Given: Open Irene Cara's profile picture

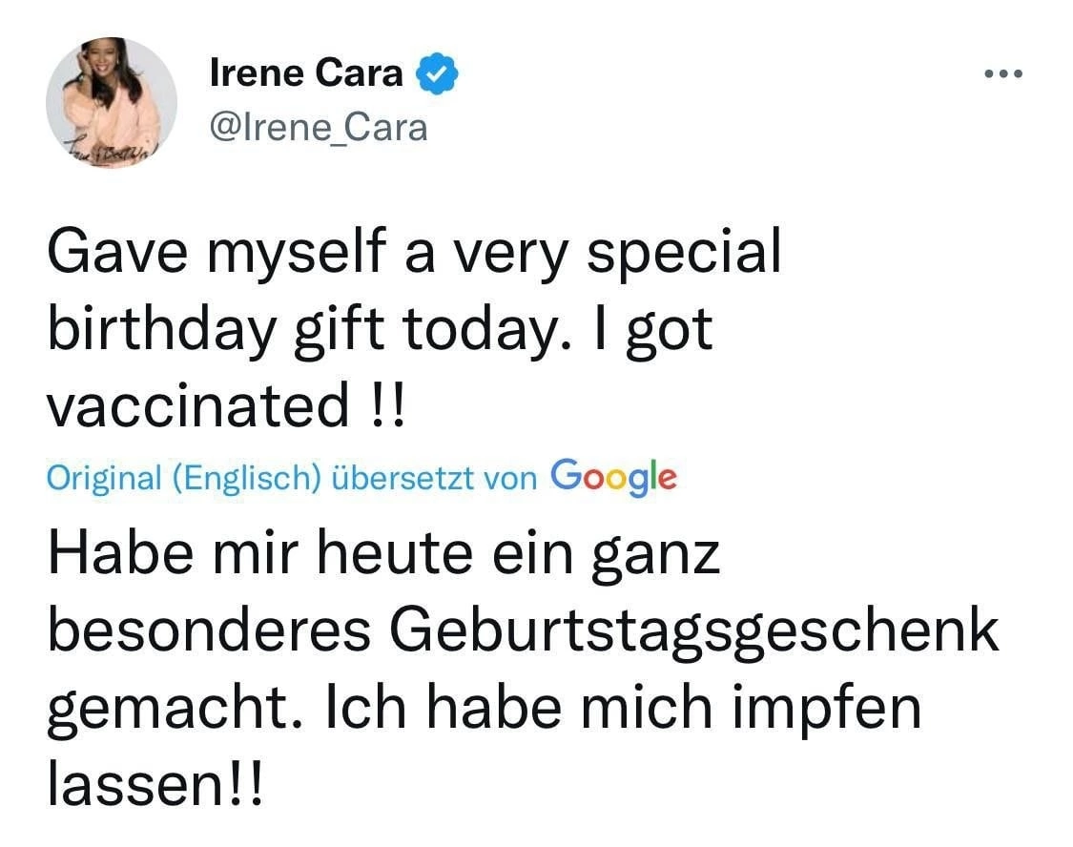Looking at the screenshot, I should [112, 105].
